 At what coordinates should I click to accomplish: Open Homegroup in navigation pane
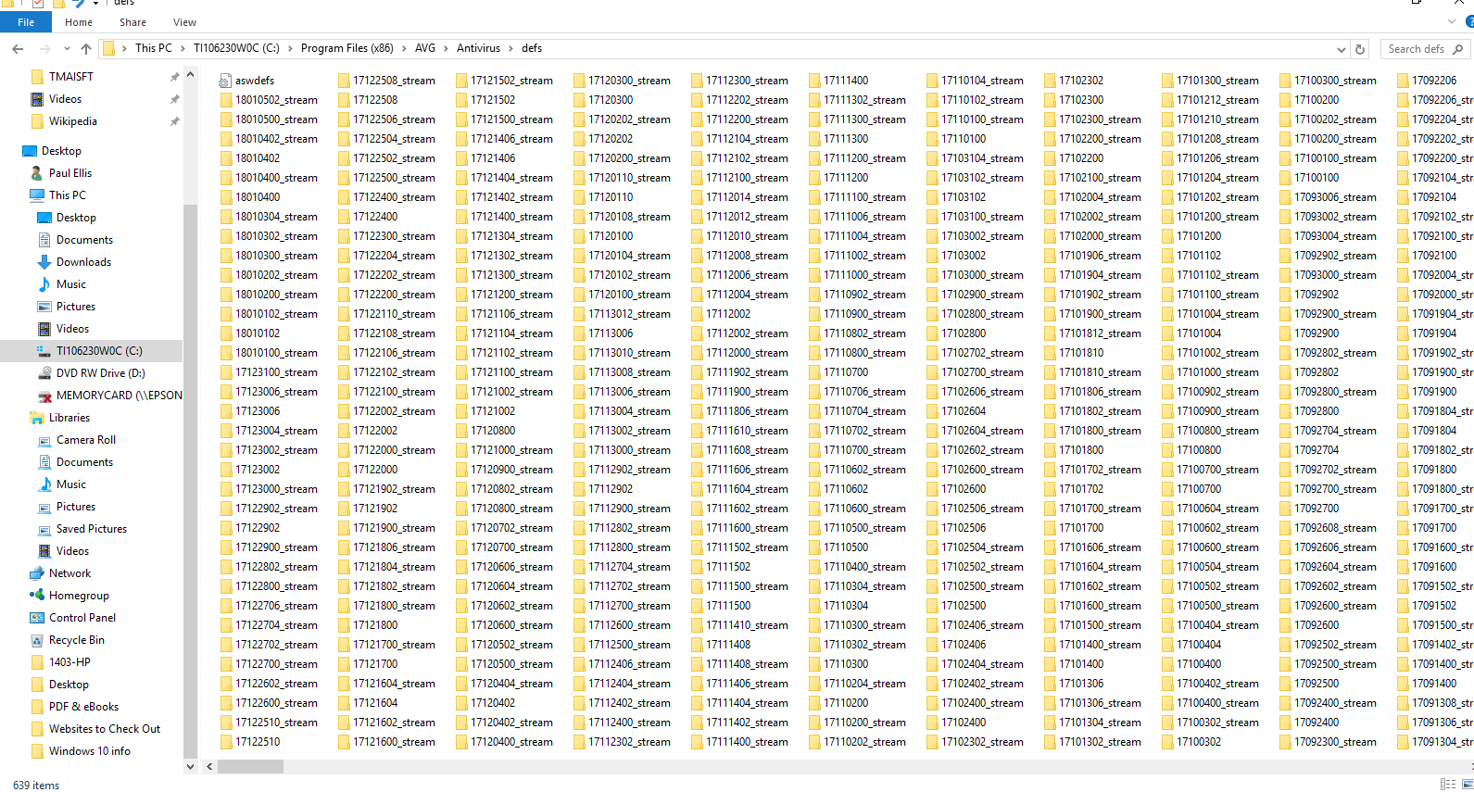[x=79, y=596]
